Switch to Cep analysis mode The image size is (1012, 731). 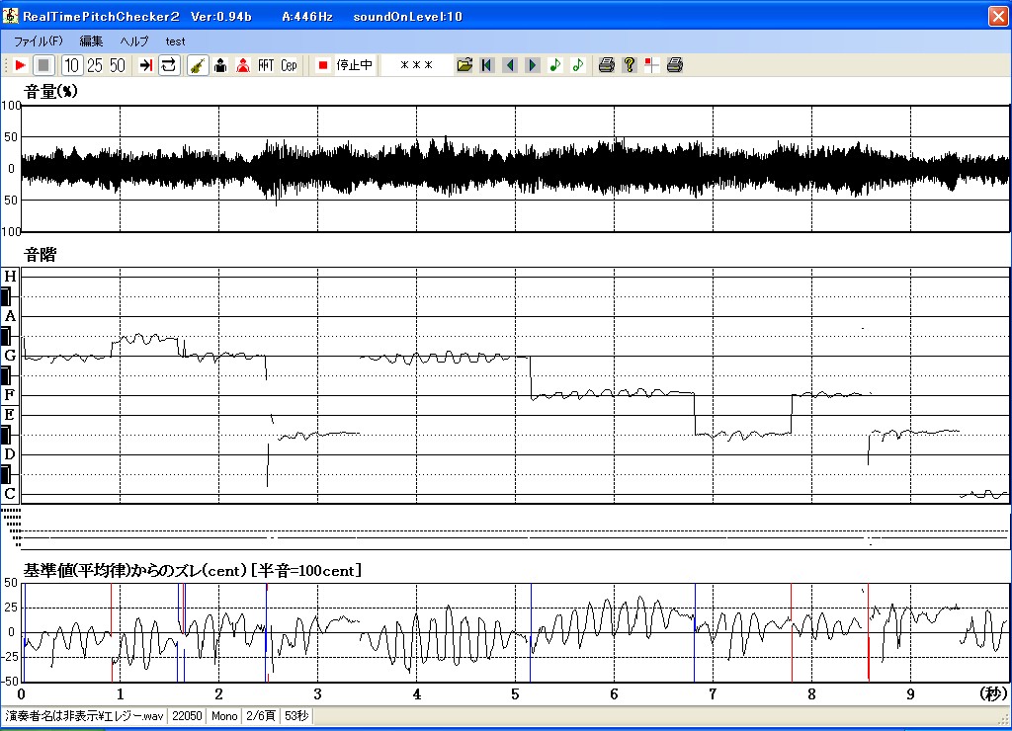point(289,65)
